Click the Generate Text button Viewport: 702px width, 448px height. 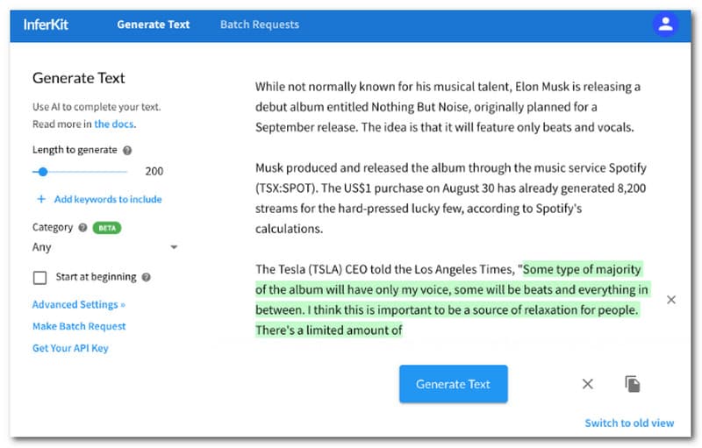pyautogui.click(x=453, y=384)
